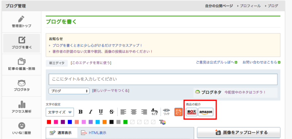Go to the ブログ public page link
Screen dimensions: 292x139
click(x=273, y=6)
